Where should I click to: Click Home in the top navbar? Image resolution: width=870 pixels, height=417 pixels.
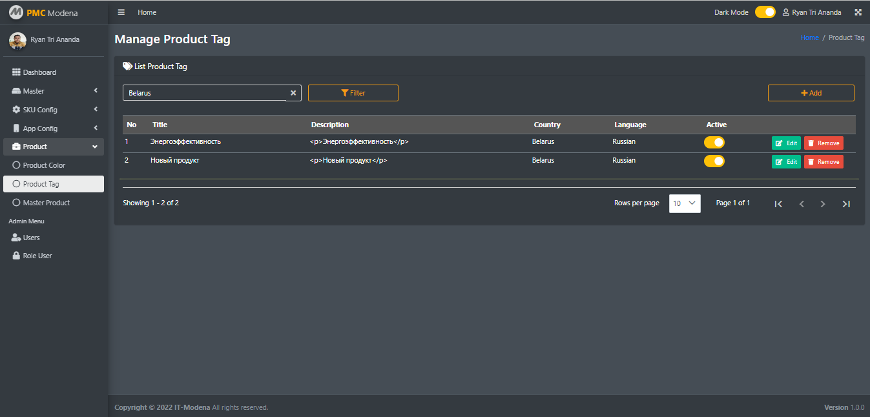(x=147, y=12)
